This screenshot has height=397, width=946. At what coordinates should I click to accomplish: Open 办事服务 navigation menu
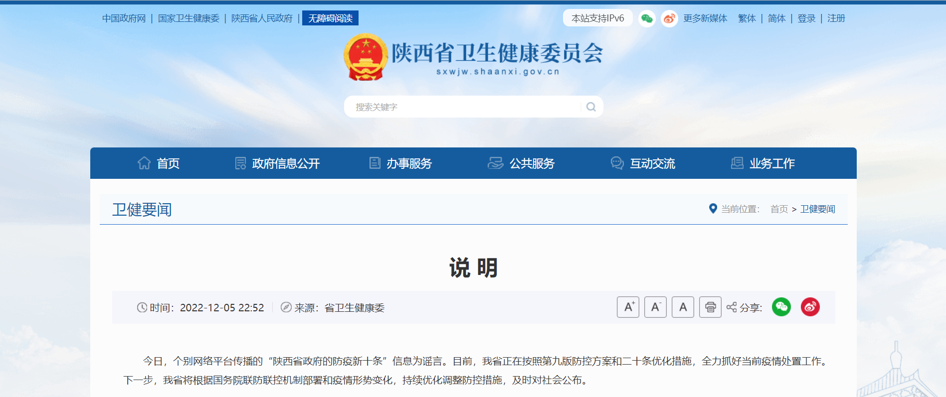coord(400,163)
